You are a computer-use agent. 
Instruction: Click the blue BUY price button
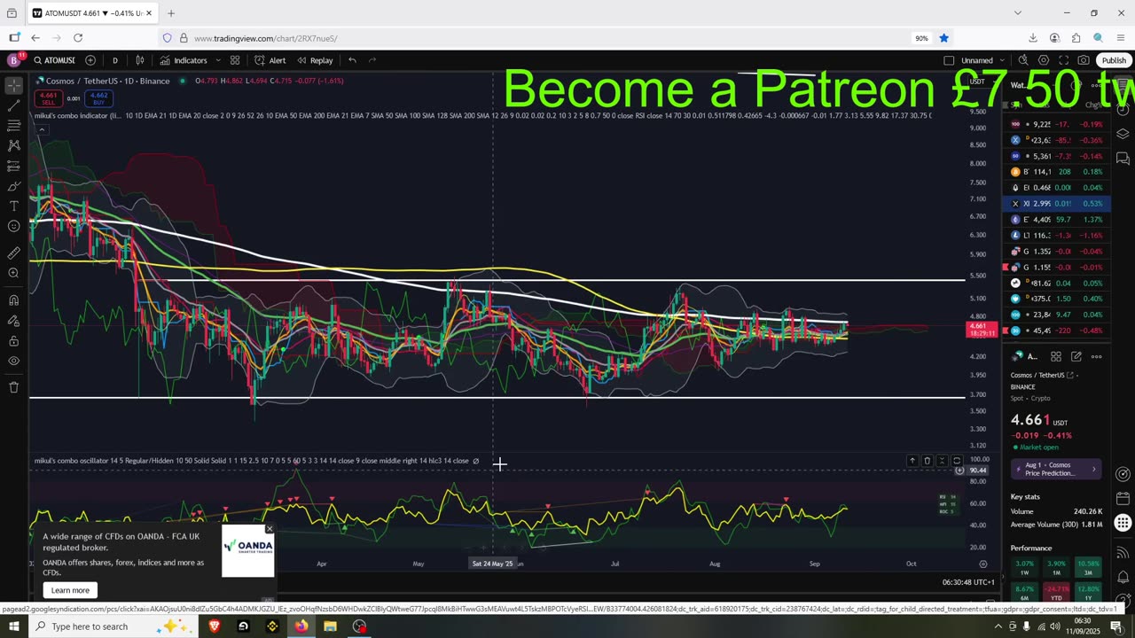[x=98, y=97]
